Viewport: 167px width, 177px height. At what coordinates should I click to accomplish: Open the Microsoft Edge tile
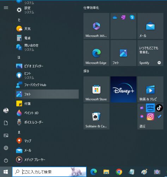96,53
